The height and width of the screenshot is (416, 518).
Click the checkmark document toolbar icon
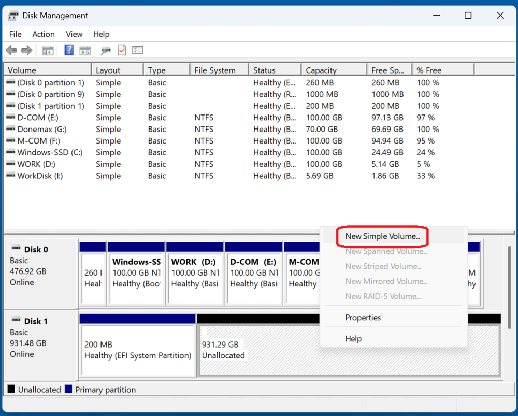122,50
